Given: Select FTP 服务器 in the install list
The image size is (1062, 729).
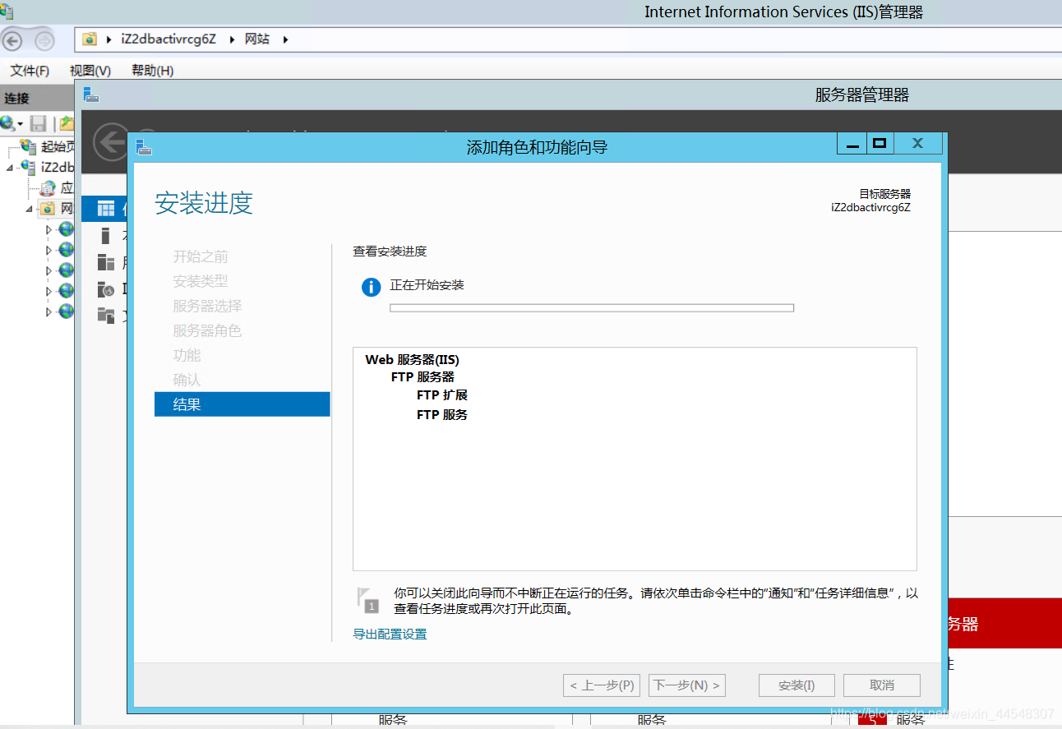Looking at the screenshot, I should coord(422,377).
